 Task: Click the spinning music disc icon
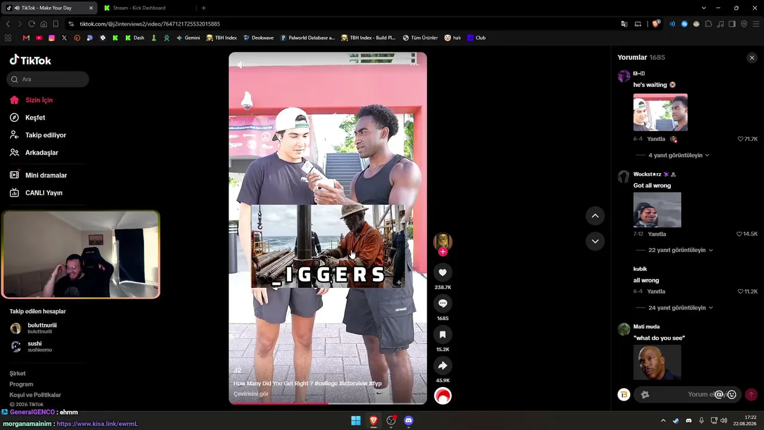(x=442, y=395)
